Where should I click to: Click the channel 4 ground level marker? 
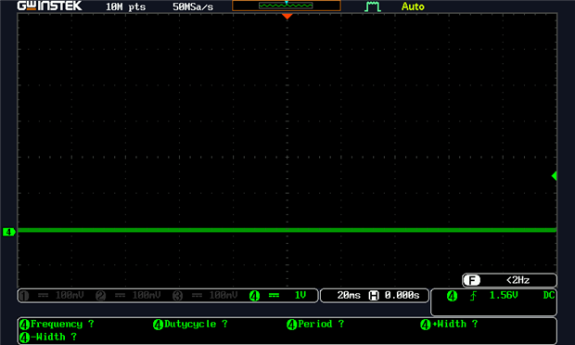(8, 232)
